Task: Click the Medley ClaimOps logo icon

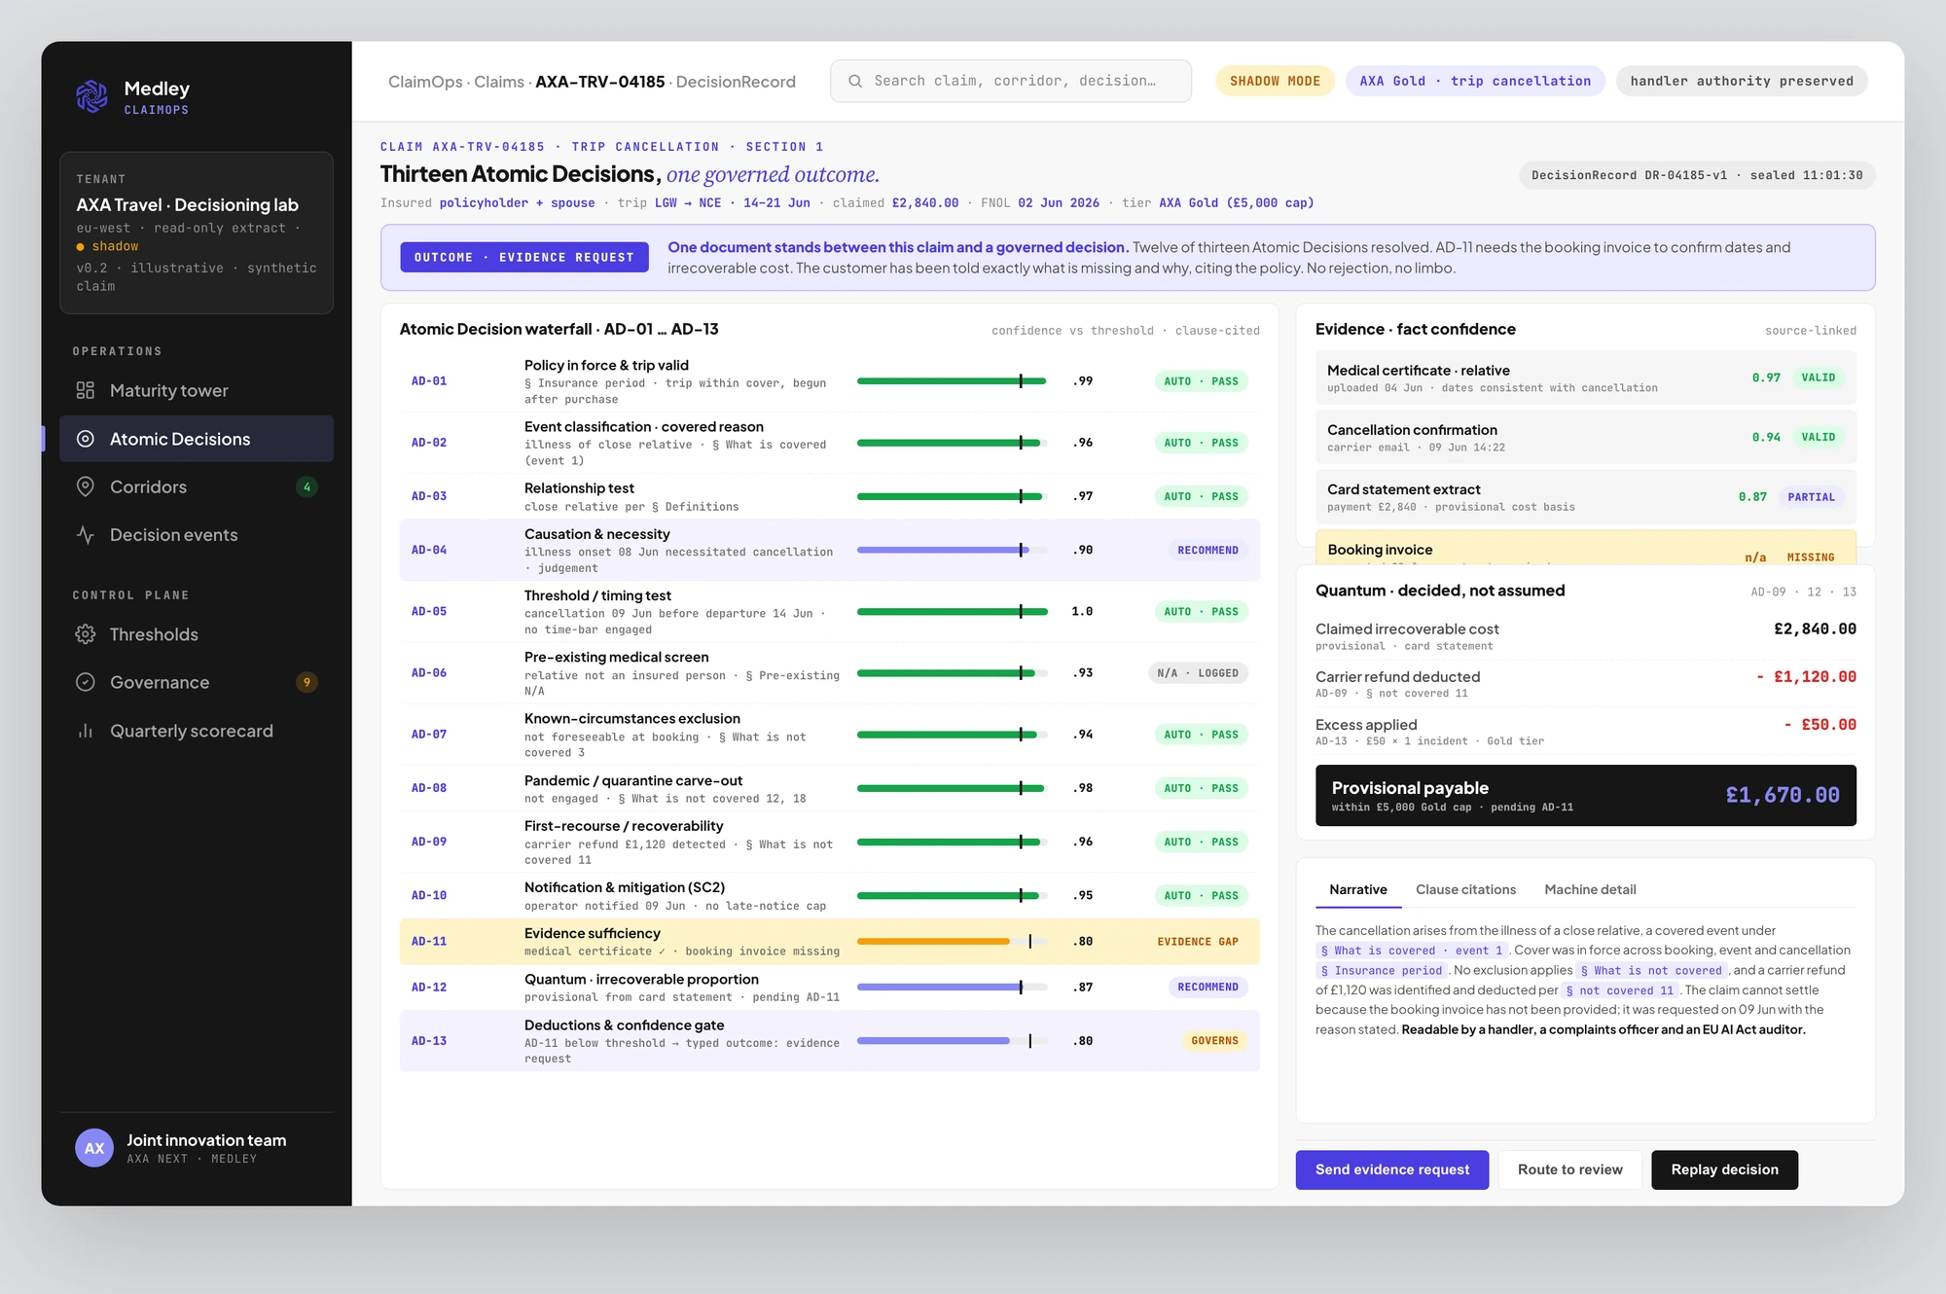Action: click(x=92, y=96)
